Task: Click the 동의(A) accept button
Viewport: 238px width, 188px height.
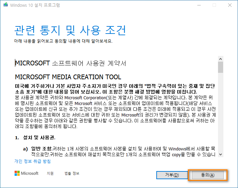Action: click(207, 175)
